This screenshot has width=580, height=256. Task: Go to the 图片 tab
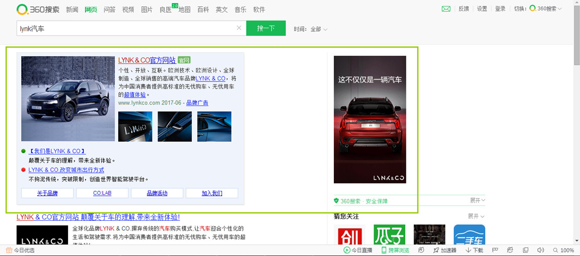(147, 10)
